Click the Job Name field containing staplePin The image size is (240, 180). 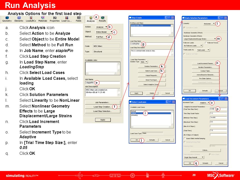(102, 83)
